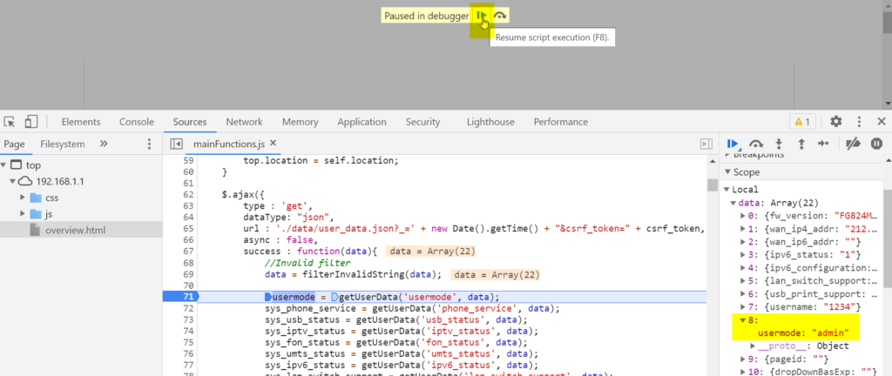The width and height of the screenshot is (892, 376).
Task: Open the Console tab
Action: pos(136,122)
